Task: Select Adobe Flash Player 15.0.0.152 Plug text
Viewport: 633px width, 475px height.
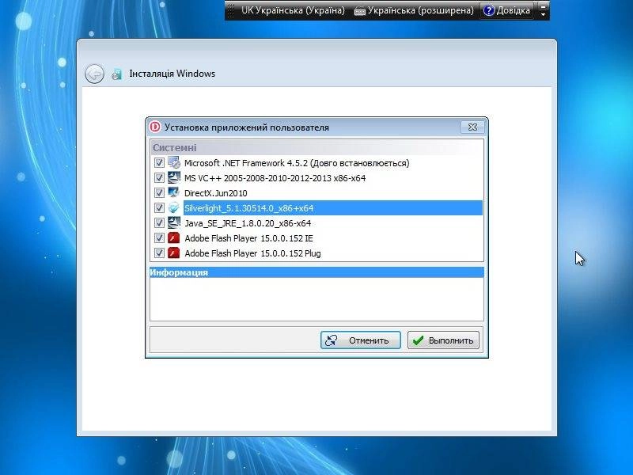Action: pyautogui.click(x=252, y=253)
